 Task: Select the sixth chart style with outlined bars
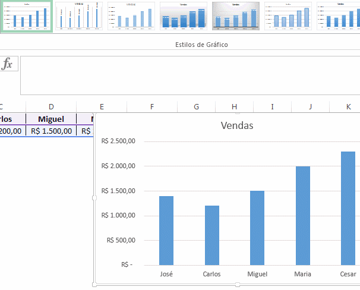coord(288,16)
